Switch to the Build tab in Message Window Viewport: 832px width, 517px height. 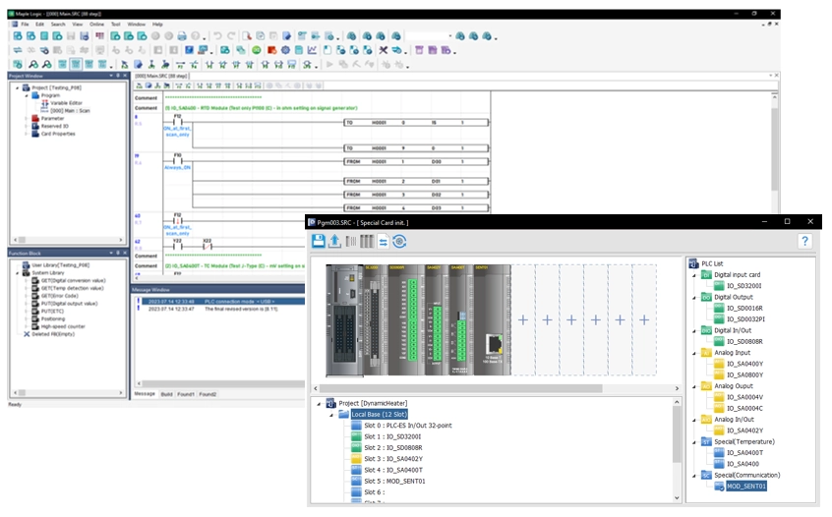(x=166, y=394)
